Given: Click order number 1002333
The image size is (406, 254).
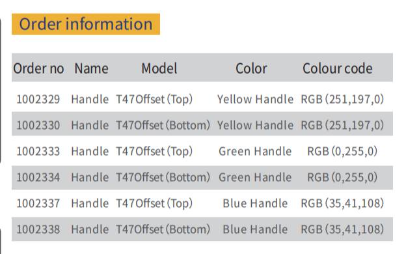Looking at the screenshot, I should (x=38, y=151).
